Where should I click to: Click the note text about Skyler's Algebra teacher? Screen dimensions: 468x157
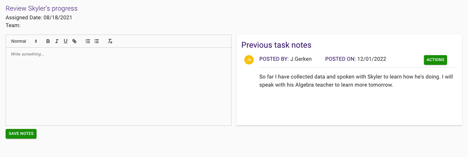click(356, 81)
